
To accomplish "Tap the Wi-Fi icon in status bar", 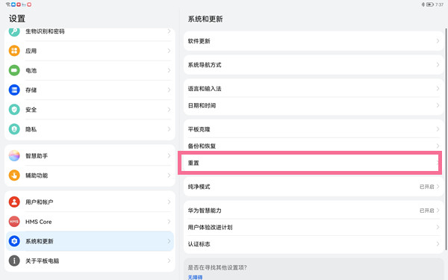I will [x=8, y=4].
